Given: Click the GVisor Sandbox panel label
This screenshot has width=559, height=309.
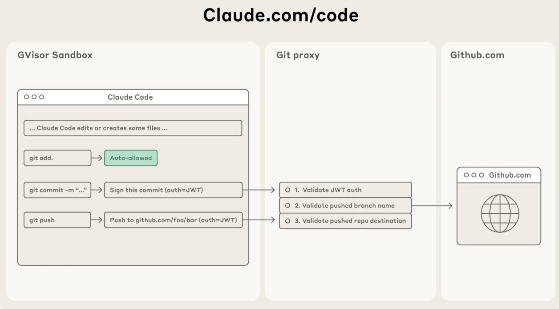Looking at the screenshot, I should tap(55, 55).
